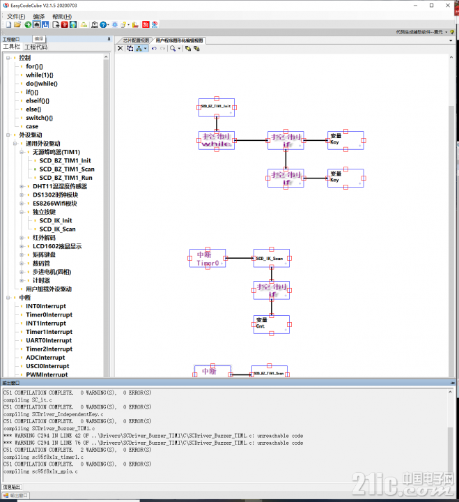Collapse the 中断 tree node
The height and width of the screenshot is (502, 459).
point(8,298)
